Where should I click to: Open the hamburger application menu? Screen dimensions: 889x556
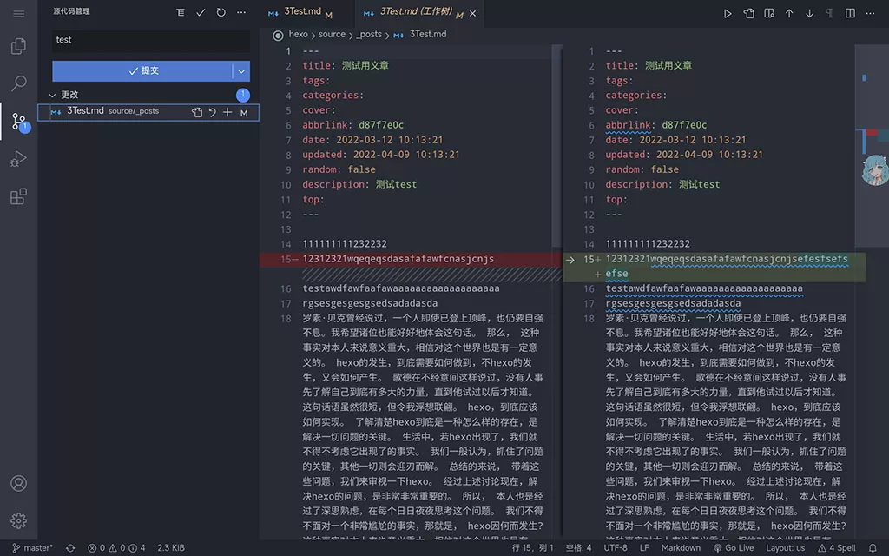(x=19, y=13)
